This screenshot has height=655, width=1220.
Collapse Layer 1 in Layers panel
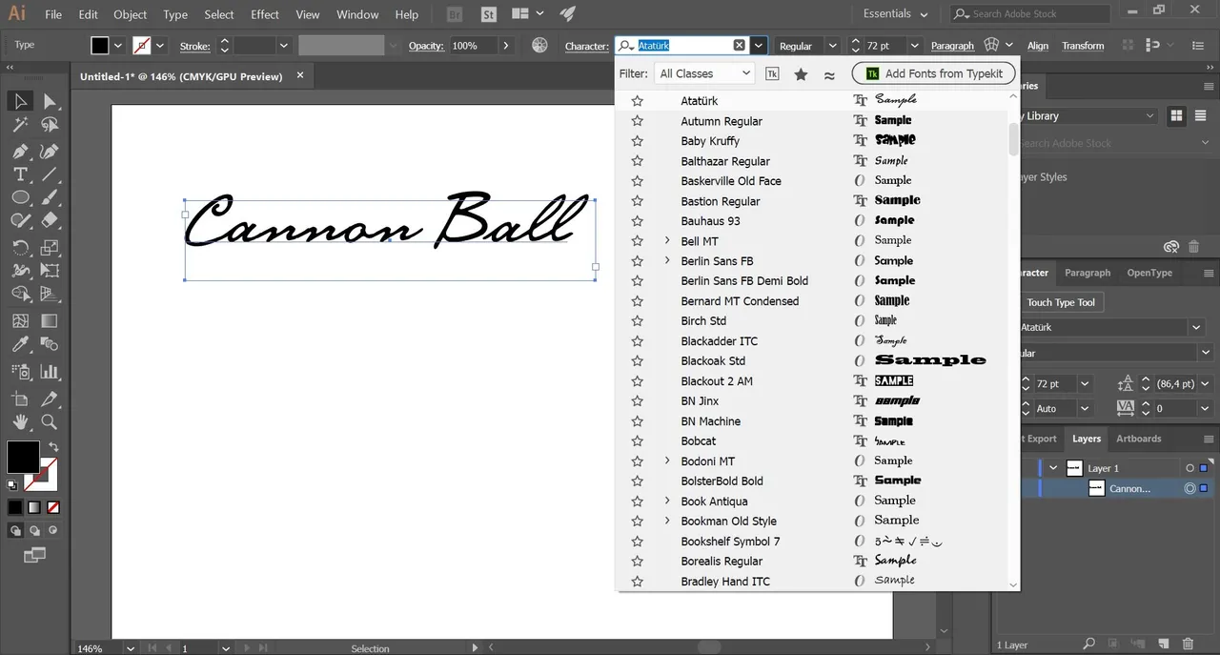pos(1053,468)
